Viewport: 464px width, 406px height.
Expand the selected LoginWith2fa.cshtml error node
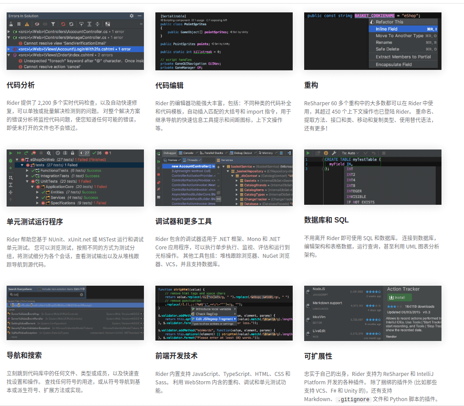(x=9, y=49)
